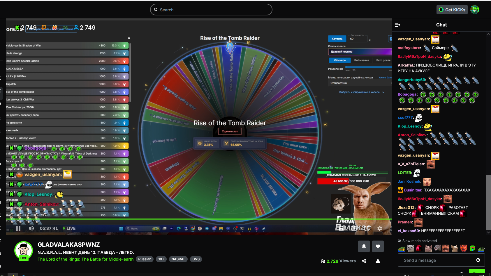Open el_kekso69 chat user profile

coord(409,231)
